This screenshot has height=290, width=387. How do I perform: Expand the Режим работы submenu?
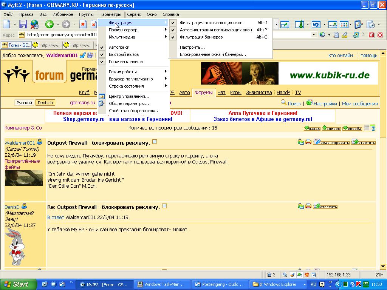point(133,72)
